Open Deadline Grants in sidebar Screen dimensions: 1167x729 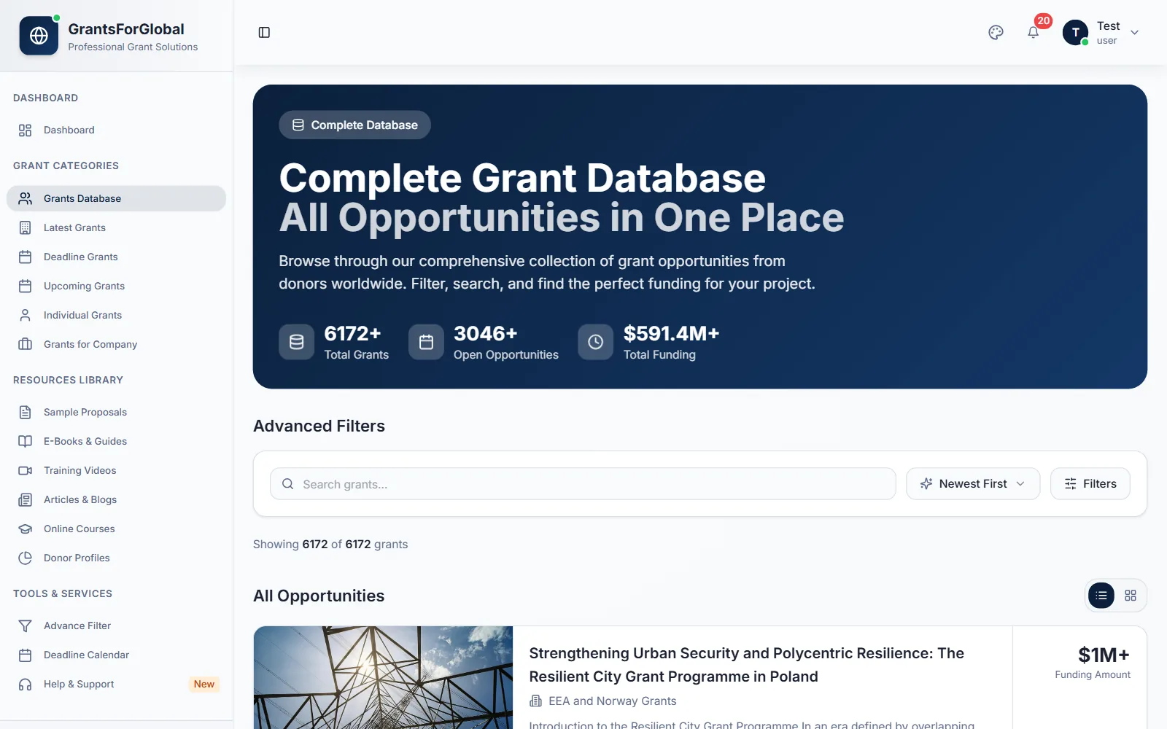point(116,257)
